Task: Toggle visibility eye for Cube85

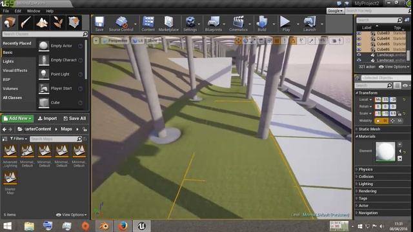Action: [359, 44]
